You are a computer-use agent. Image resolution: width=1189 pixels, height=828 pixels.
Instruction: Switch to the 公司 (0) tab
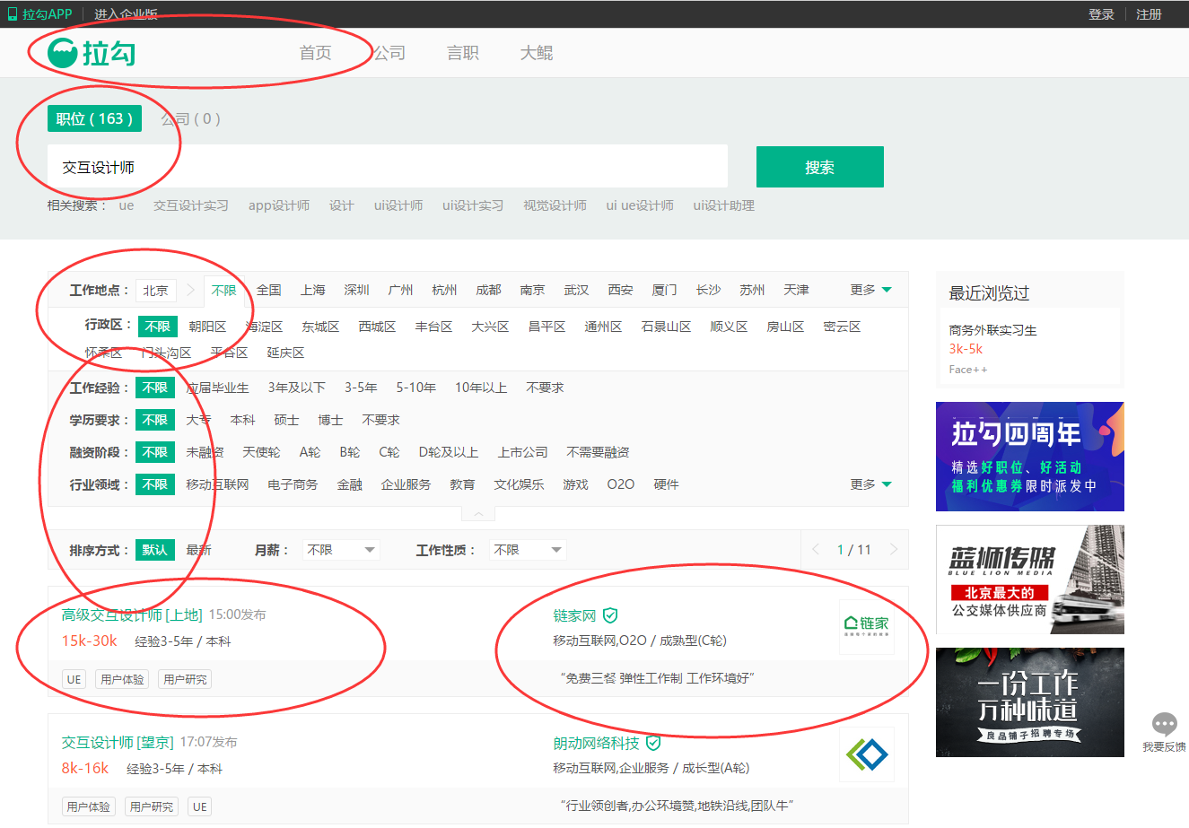(190, 118)
